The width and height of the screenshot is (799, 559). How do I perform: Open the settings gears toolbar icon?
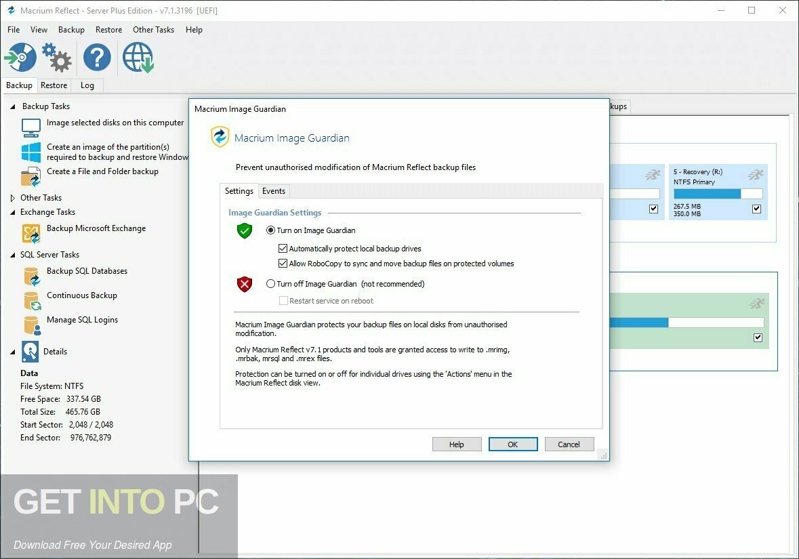pos(56,57)
